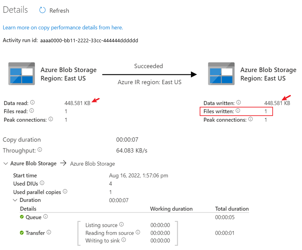The height and width of the screenshot is (250, 302).
Task: Click the Refresh circular arrow icon
Action: point(42,10)
